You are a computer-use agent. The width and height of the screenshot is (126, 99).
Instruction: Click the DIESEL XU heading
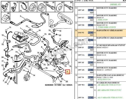click(x=115, y=4)
